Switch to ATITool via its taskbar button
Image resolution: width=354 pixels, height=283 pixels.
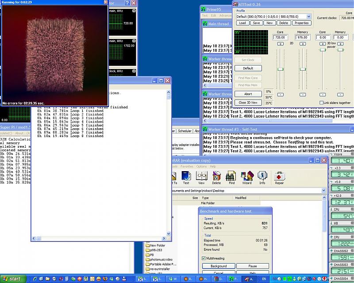click(249, 279)
